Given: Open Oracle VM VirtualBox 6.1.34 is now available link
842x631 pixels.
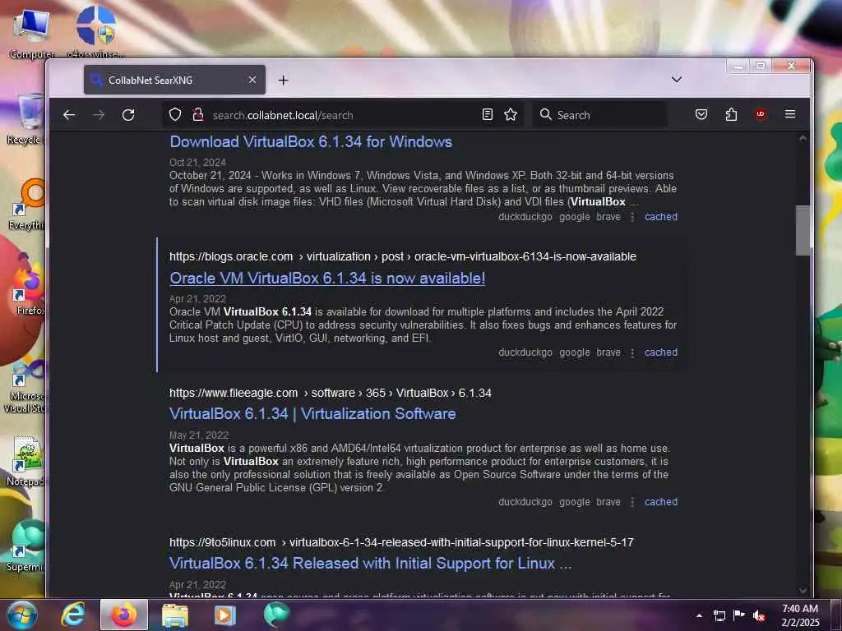Looking at the screenshot, I should 327,279.
